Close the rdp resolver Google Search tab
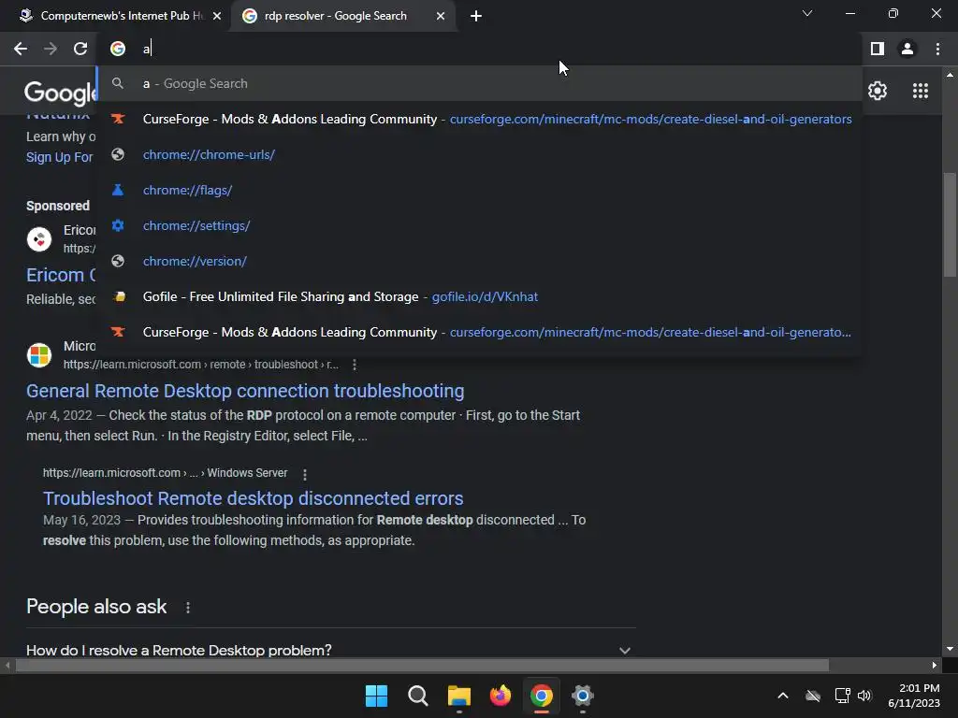 pos(441,16)
